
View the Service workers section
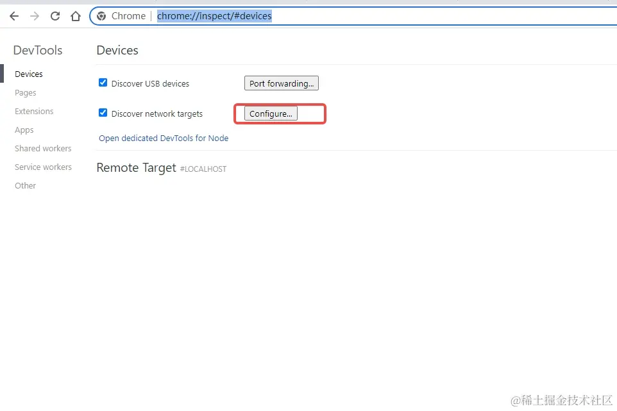(x=43, y=167)
